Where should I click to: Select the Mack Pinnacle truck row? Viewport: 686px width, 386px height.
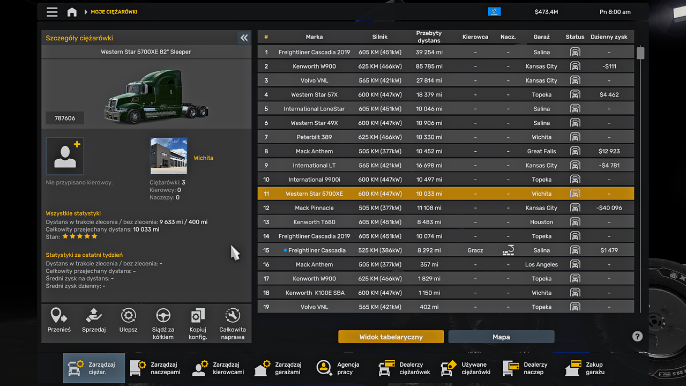pyautogui.click(x=446, y=208)
